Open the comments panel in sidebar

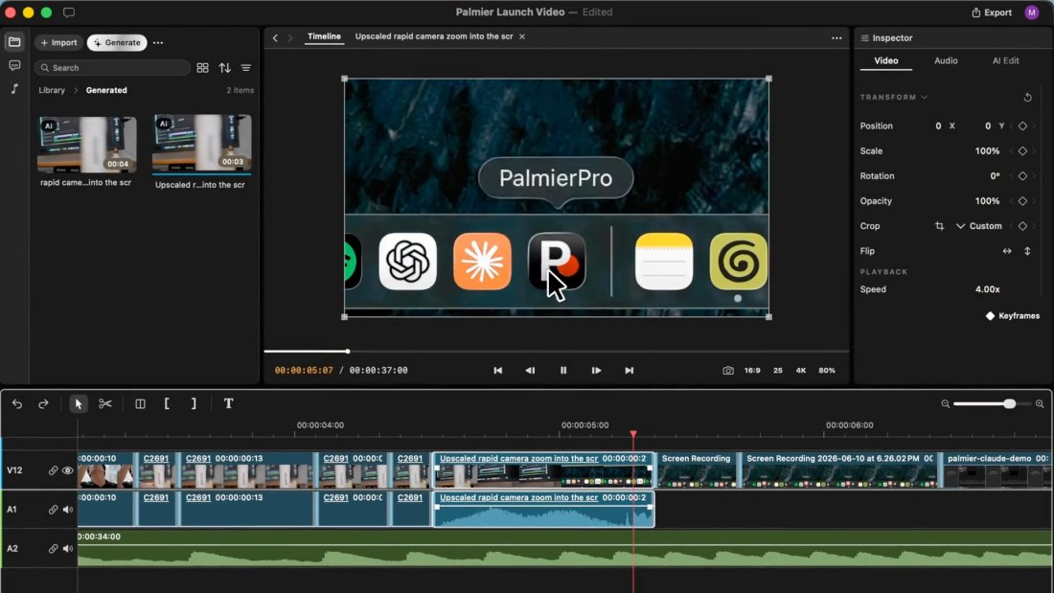pos(14,65)
